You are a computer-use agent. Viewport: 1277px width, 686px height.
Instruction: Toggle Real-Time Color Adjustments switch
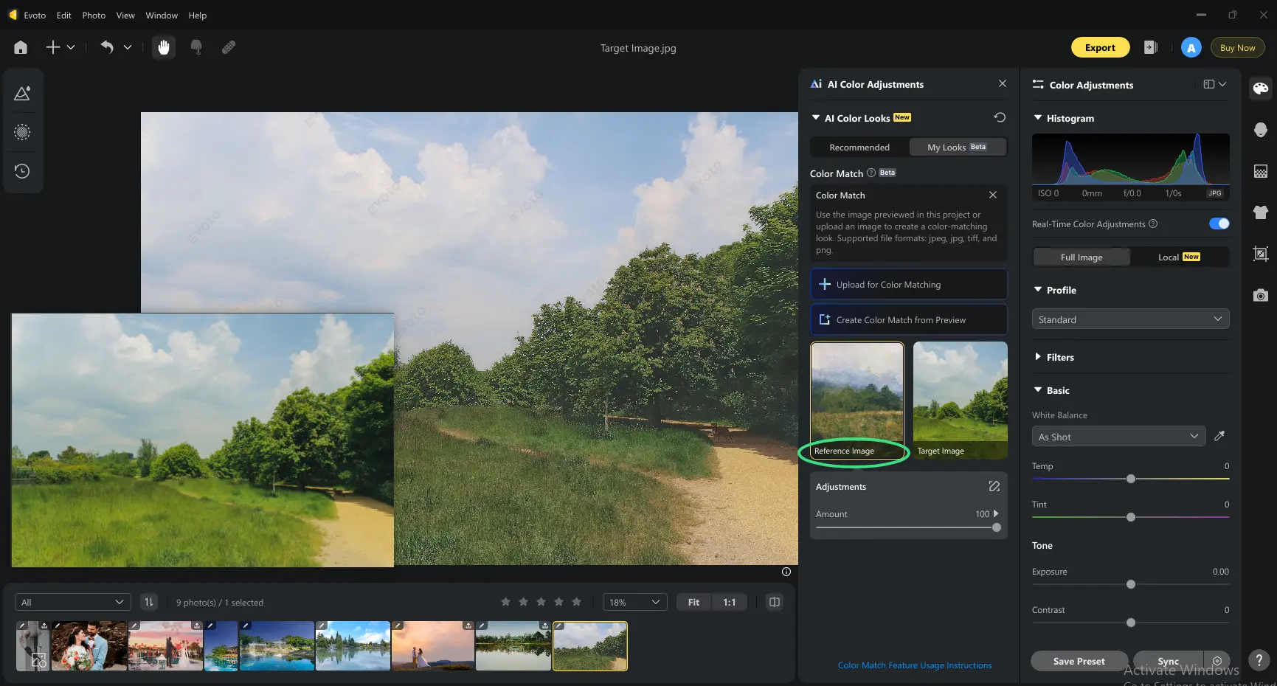[x=1219, y=224]
